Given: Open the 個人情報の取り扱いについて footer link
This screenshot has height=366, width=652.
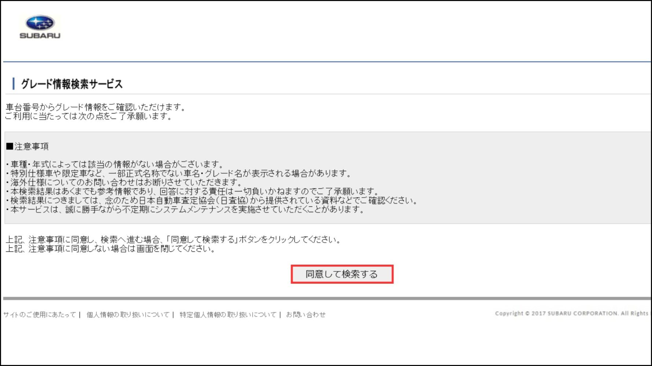Looking at the screenshot, I should click(x=128, y=314).
